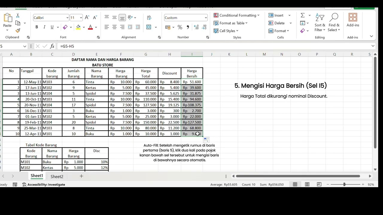Click Increase Indent icon
Screen dimensions: 383x215
138,27
